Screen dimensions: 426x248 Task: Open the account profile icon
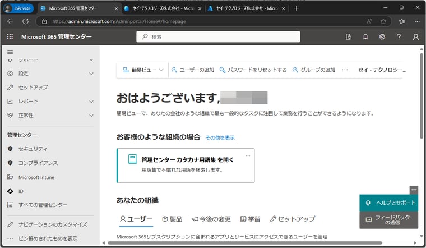tap(416, 36)
